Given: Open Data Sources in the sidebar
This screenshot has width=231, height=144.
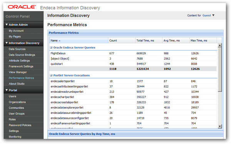Looking at the screenshot, I should coord(17,49).
